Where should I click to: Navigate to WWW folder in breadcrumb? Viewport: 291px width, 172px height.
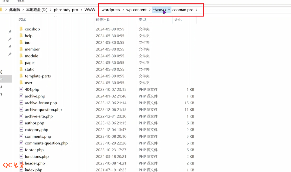pos(90,10)
